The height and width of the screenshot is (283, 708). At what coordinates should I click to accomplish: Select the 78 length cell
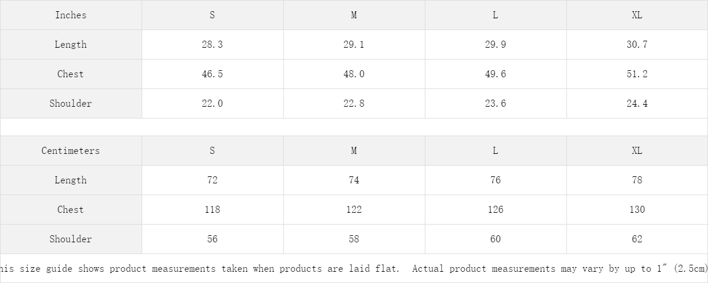tap(637, 180)
